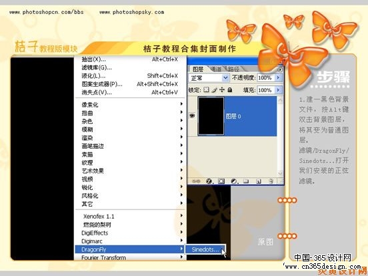The height and width of the screenshot is (276, 368).
Task: Open the layer style (fx) button menu
Action: pyautogui.click(x=209, y=181)
